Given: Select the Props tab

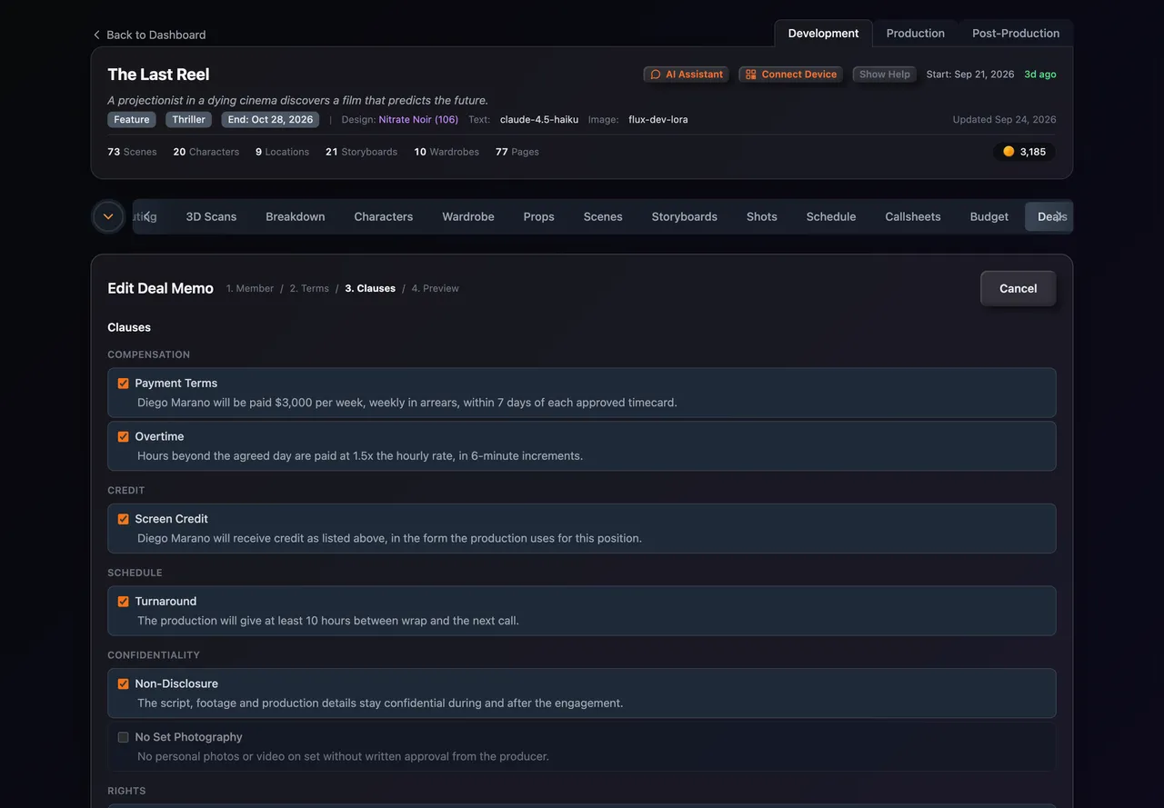Looking at the screenshot, I should (538, 216).
